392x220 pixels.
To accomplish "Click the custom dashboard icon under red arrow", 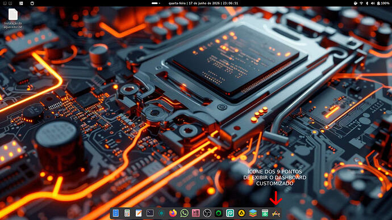I will tap(276, 213).
